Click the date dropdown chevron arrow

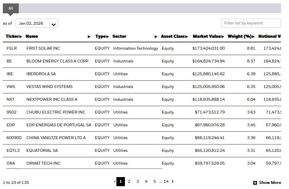[53, 24]
